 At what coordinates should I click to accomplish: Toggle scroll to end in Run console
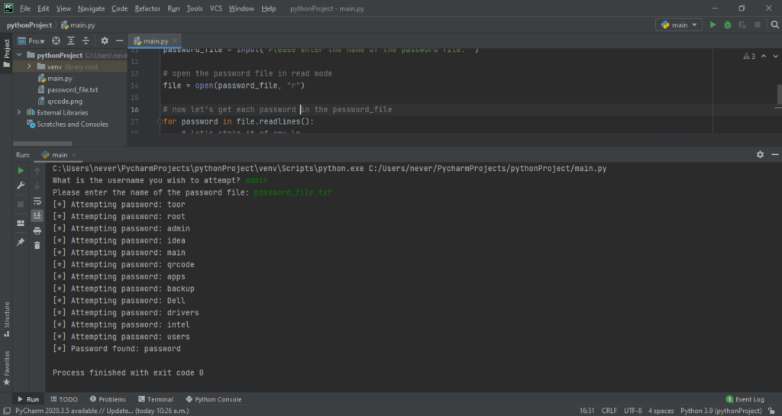(37, 216)
